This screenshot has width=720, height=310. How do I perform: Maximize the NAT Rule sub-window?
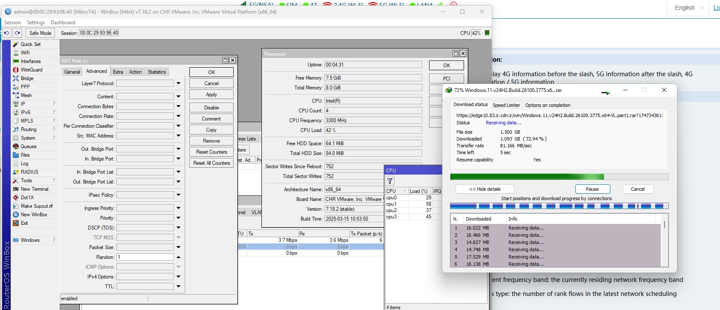tap(225, 60)
